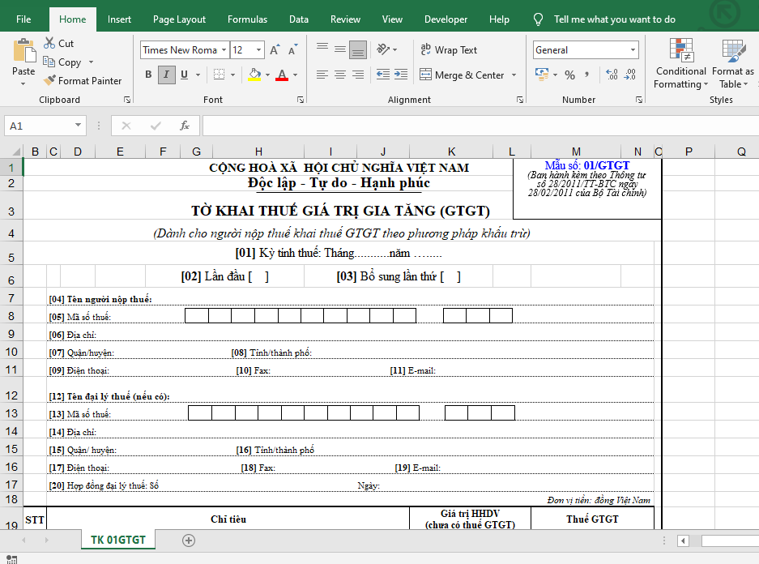
Task: Toggle Italic formatting off
Action: coord(166,75)
